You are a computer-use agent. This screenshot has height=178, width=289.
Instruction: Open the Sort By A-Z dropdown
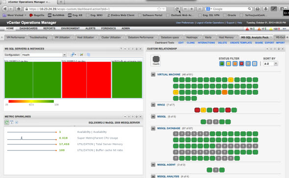tap(270, 64)
